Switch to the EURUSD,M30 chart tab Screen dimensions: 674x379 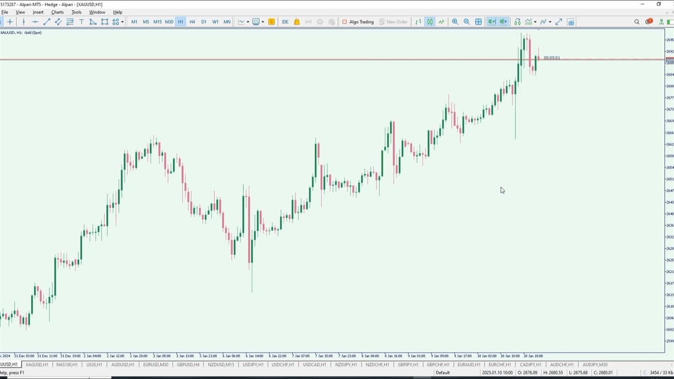pos(155,364)
